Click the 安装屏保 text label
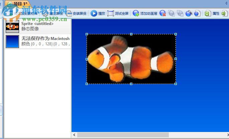Viewport: 229px width, 139px height. coord(80,14)
